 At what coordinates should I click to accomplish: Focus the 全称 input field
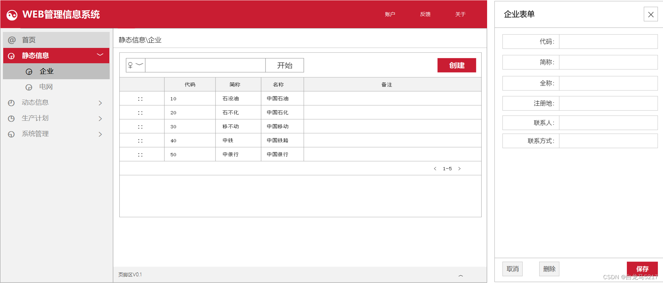pyautogui.click(x=608, y=83)
